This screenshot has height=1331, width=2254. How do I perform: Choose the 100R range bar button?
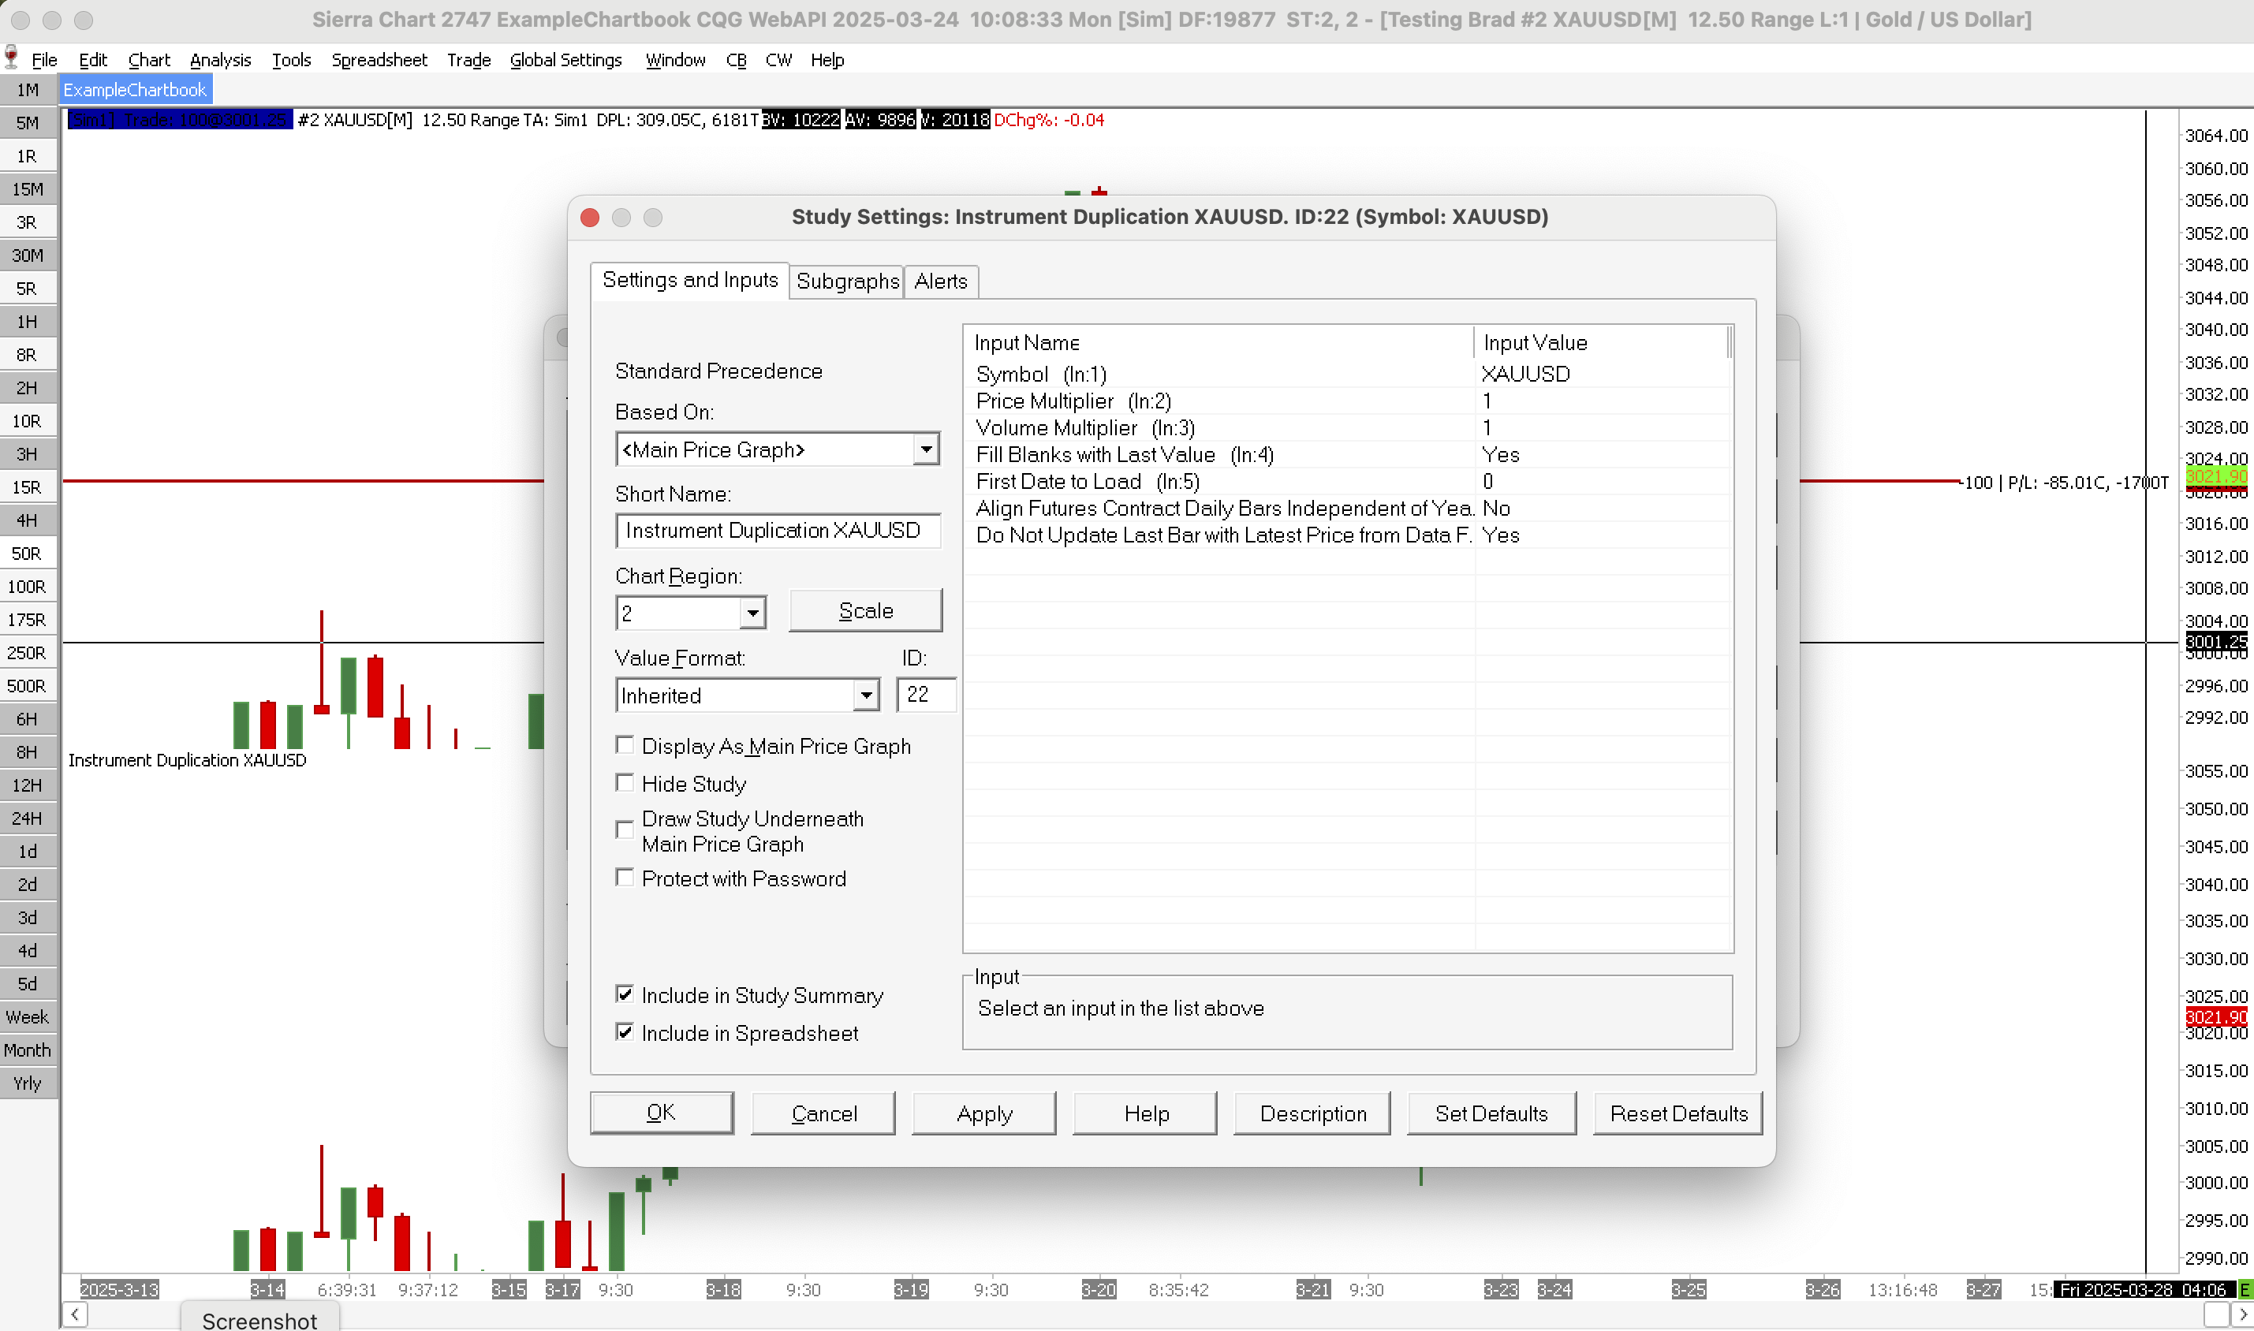(x=28, y=587)
